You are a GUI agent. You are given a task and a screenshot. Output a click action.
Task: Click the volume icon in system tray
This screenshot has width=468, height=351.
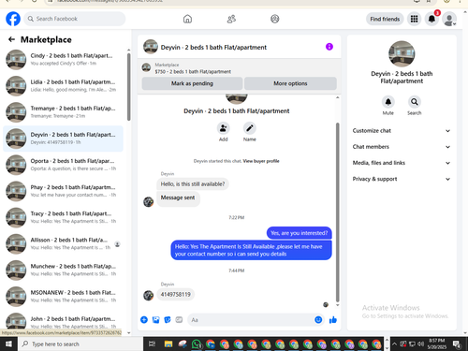(420, 344)
